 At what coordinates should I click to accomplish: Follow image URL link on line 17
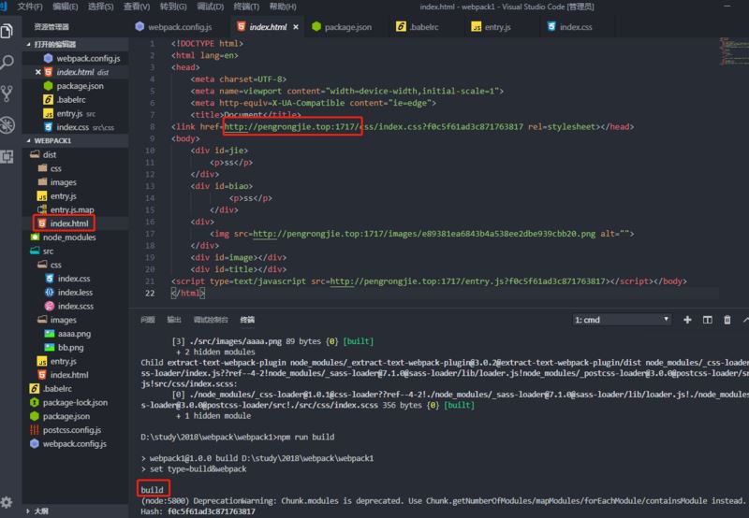(424, 234)
